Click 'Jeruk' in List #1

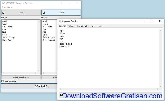[5, 24]
